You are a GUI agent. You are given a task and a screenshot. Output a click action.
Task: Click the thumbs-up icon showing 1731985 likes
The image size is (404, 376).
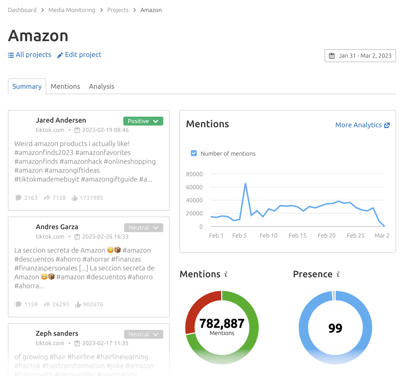click(75, 198)
